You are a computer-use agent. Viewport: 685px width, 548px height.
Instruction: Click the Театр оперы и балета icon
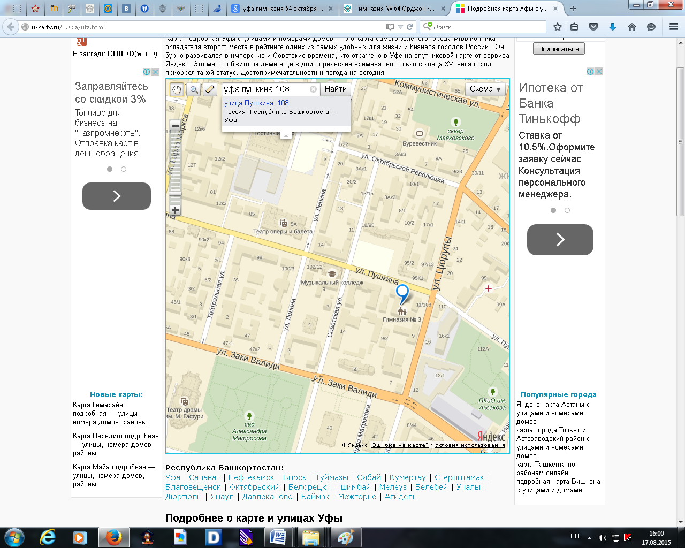283,224
